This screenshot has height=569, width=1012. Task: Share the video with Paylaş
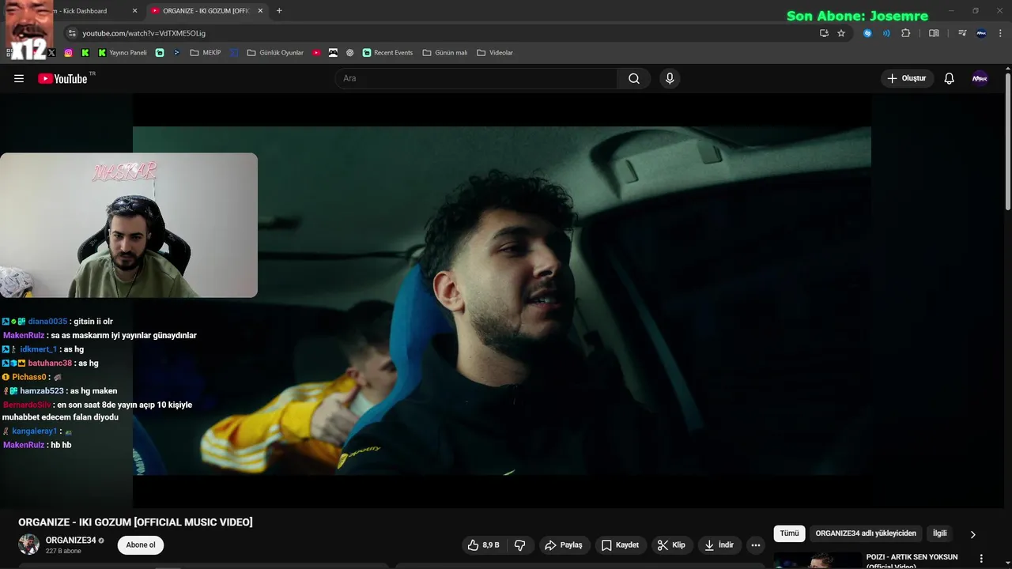(565, 545)
